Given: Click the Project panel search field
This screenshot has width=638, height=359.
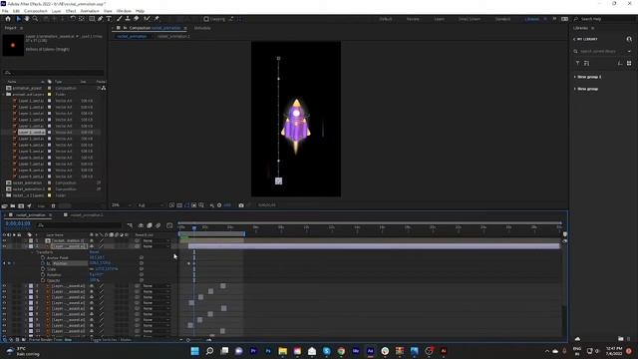Looking at the screenshot, I should point(53,73).
